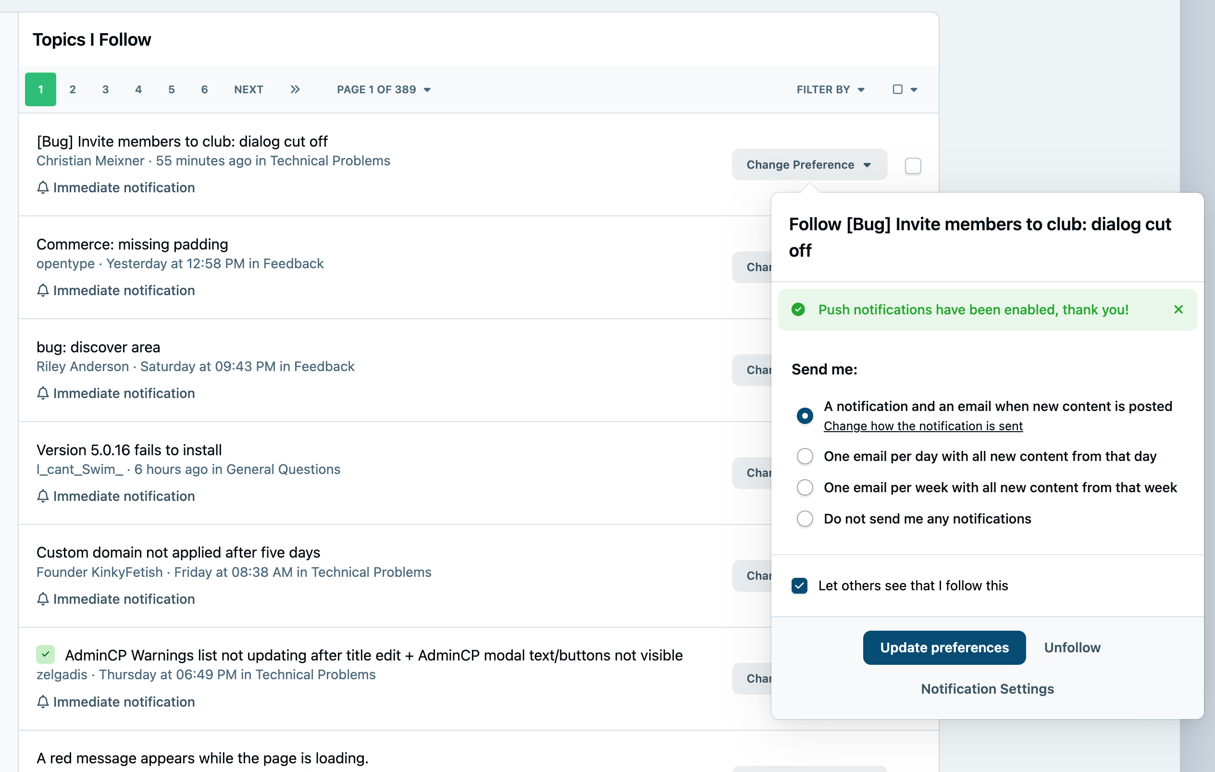
Task: Click bell icon under Version 5.0.16 topic
Action: (x=43, y=496)
